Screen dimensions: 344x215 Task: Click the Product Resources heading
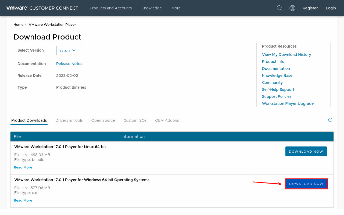click(x=279, y=46)
